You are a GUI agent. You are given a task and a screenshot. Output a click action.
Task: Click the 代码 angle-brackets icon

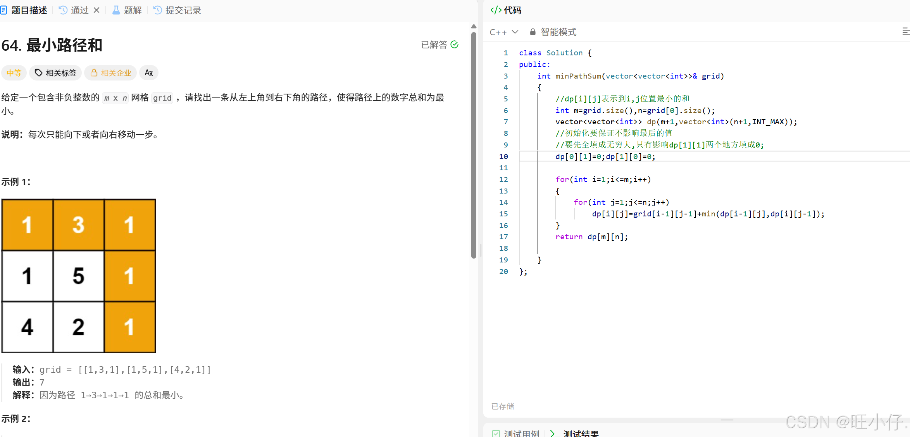pos(496,10)
